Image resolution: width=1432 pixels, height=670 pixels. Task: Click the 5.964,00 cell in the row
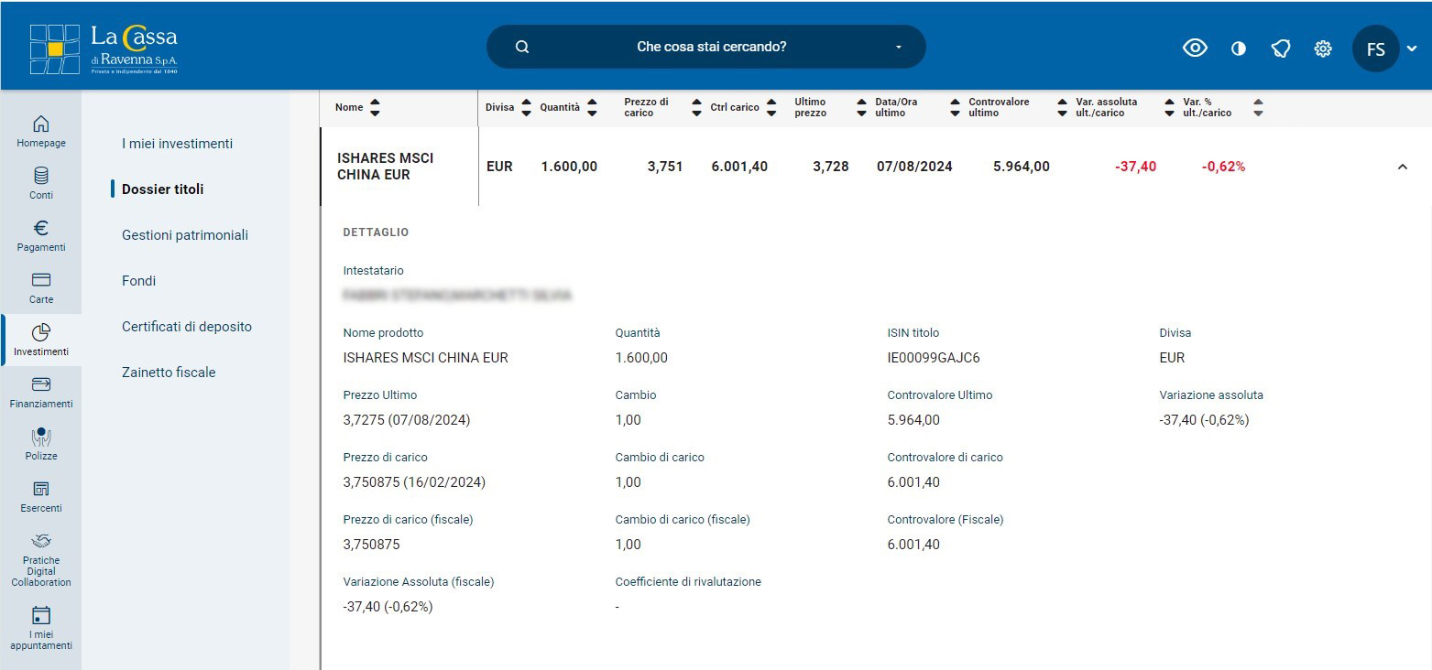coord(1022,167)
